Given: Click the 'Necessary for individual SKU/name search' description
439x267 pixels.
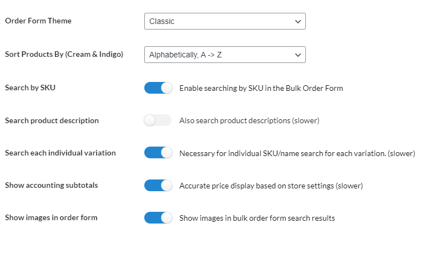Looking at the screenshot, I should [x=297, y=153].
